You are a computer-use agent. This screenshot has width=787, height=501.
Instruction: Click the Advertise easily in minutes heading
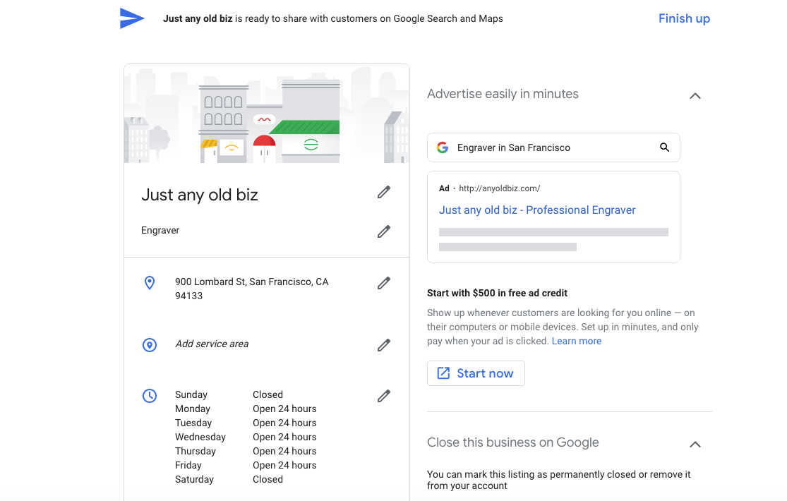(x=503, y=94)
